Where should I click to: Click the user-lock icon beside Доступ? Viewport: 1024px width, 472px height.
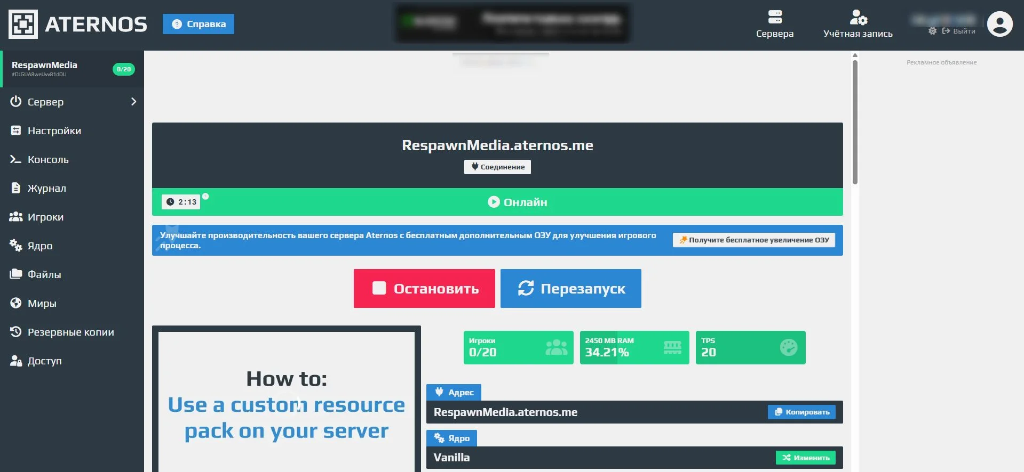pos(16,361)
